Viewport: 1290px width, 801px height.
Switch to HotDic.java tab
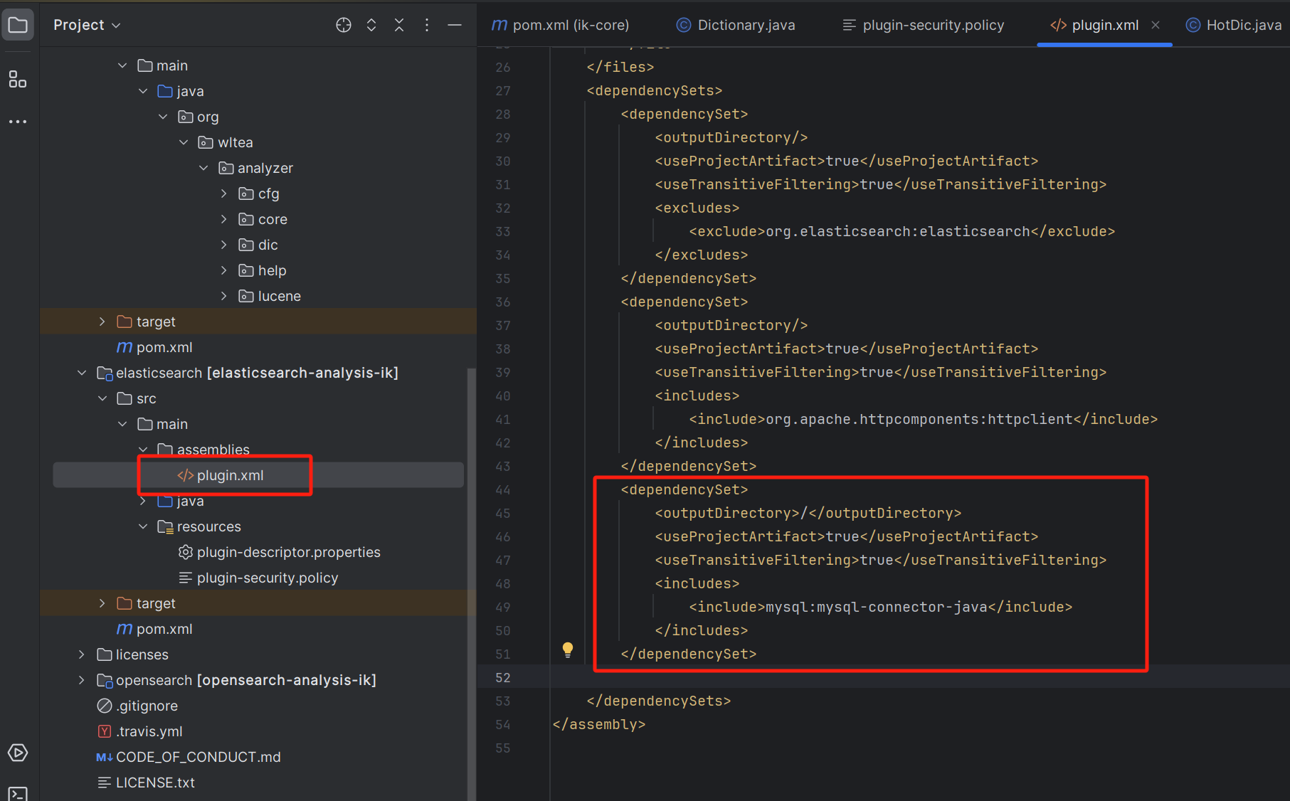[x=1234, y=25]
